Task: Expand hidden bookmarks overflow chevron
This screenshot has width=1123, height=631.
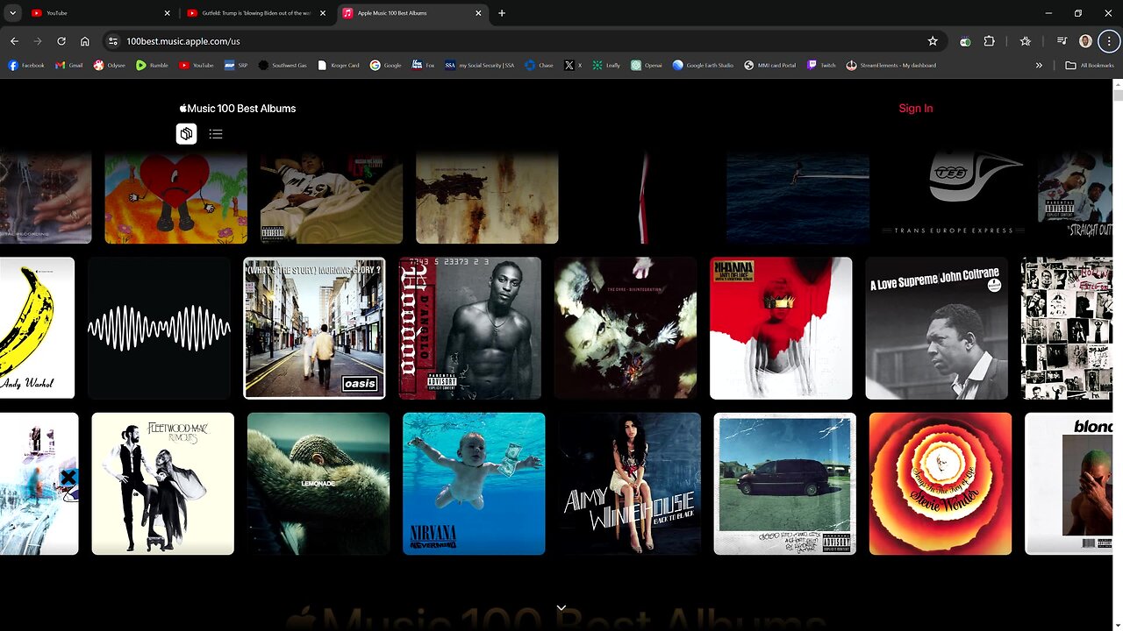Action: pos(1039,65)
